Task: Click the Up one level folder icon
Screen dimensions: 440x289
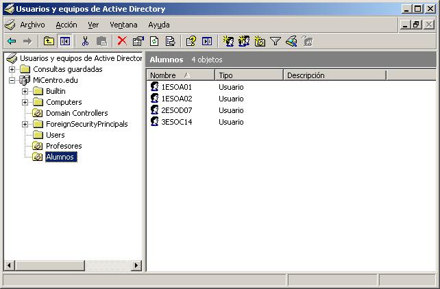Action: (x=49, y=42)
